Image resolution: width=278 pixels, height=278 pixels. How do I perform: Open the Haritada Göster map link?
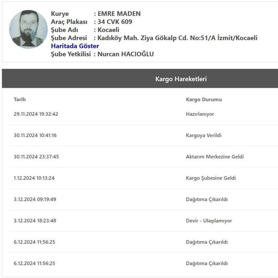[75, 46]
